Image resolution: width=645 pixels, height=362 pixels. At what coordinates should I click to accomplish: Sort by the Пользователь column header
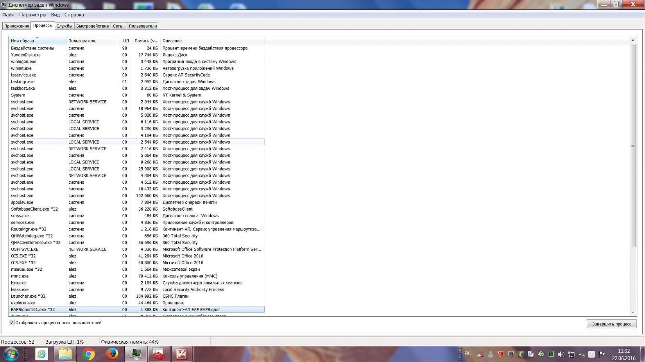92,41
